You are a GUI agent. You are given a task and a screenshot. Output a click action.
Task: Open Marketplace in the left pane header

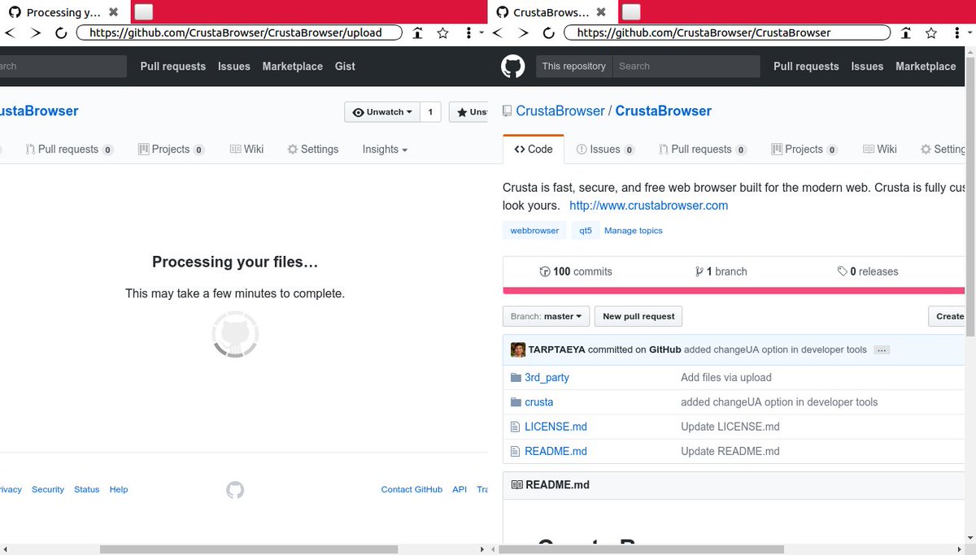tap(292, 67)
